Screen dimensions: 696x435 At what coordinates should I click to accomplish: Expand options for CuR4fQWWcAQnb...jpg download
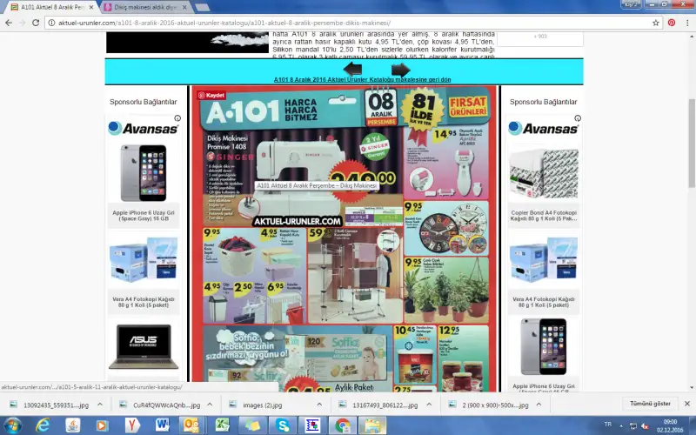210,405
